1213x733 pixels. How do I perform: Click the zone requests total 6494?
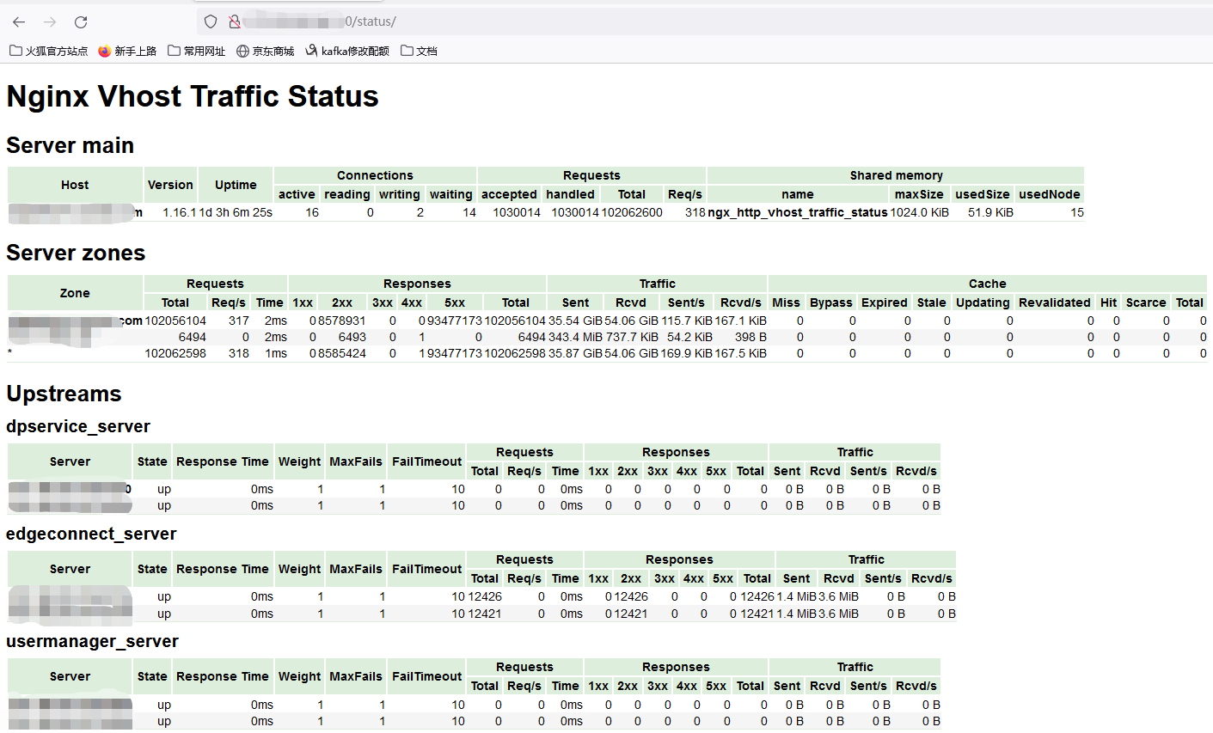coord(193,337)
